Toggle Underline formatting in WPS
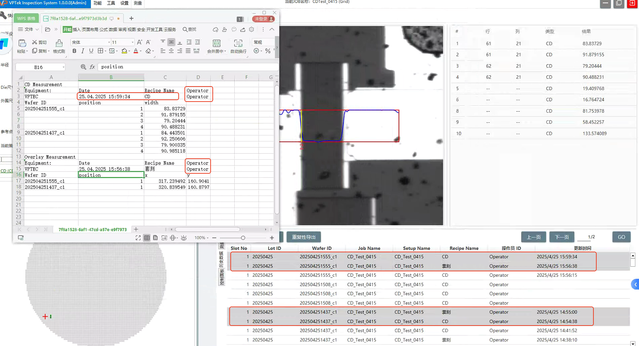 coord(91,51)
